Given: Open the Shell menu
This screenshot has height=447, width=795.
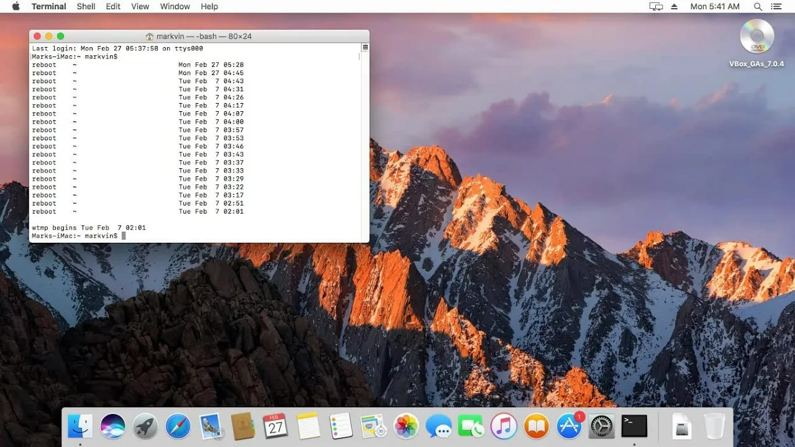Looking at the screenshot, I should click(x=86, y=6).
